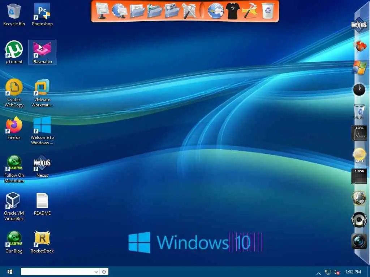Click the recycle bin on side dock

click(359, 111)
